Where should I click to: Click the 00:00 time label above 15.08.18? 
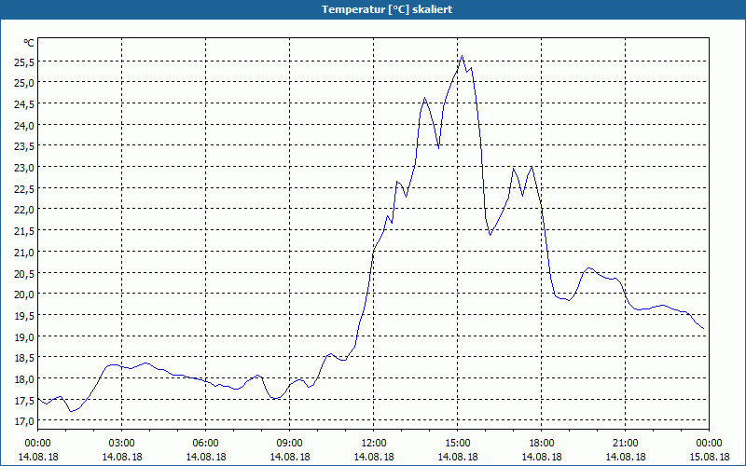click(709, 444)
